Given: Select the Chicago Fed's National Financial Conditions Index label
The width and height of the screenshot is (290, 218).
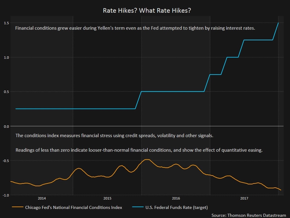Looking at the screenshot, I should click(x=73, y=207).
